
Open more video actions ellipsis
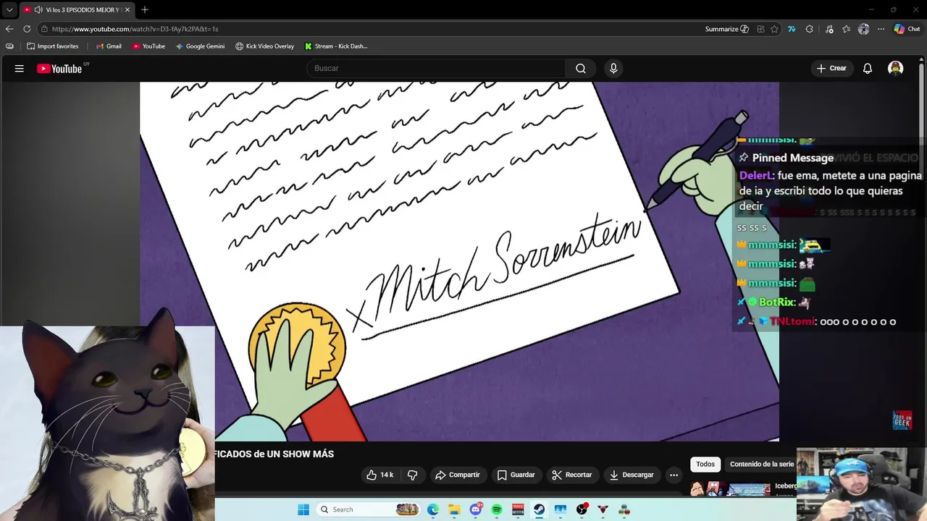coord(674,475)
